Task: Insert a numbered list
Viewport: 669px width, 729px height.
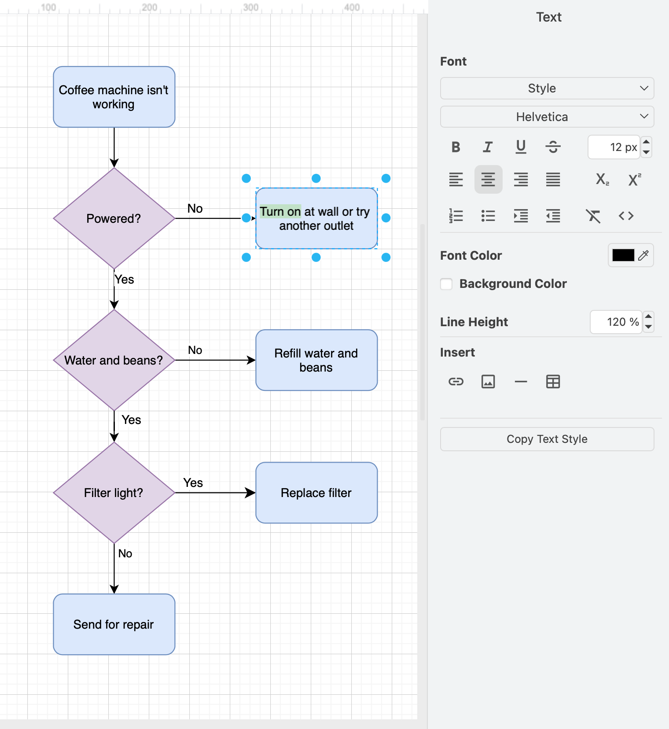Action: tap(456, 216)
